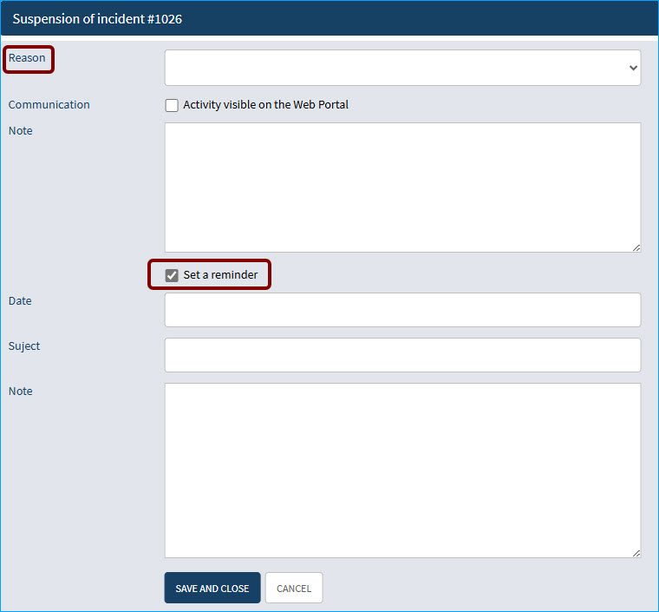Click the Cancel button
Image resolution: width=659 pixels, height=612 pixels.
click(x=294, y=588)
